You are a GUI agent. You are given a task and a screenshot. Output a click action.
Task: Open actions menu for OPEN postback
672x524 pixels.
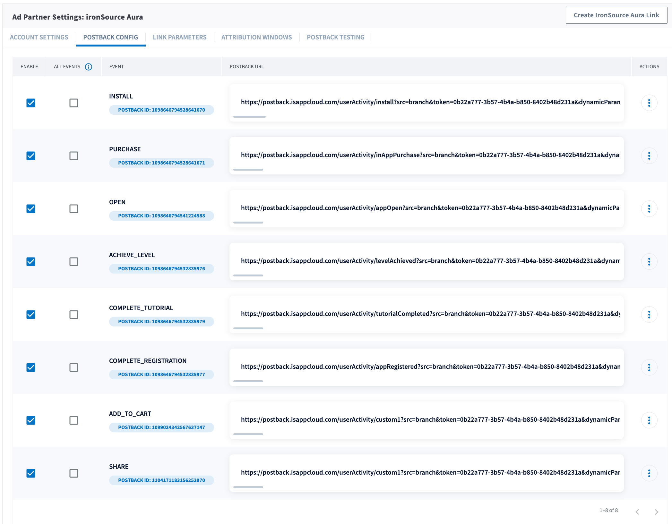[649, 209]
